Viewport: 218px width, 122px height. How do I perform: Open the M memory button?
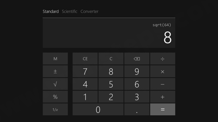(55, 59)
